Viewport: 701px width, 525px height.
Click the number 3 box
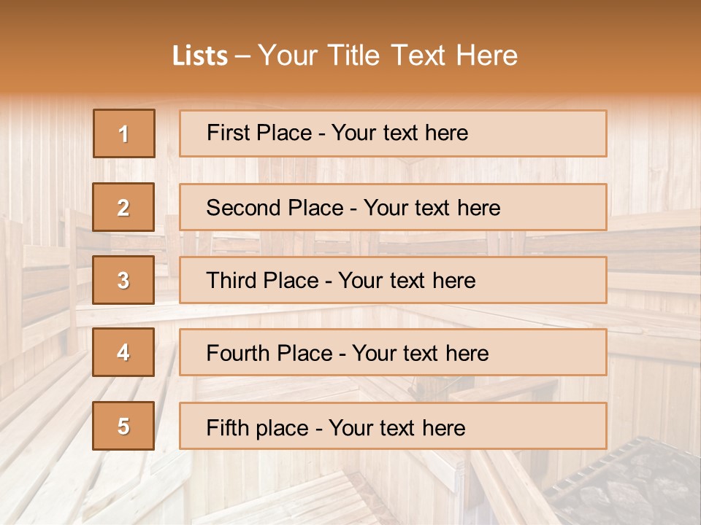pos(123,280)
